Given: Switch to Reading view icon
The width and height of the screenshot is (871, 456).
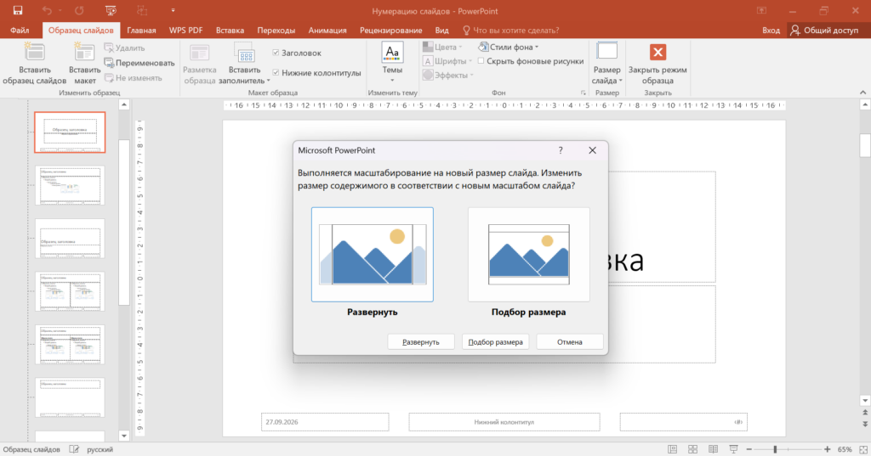Looking at the screenshot, I should tap(714, 449).
